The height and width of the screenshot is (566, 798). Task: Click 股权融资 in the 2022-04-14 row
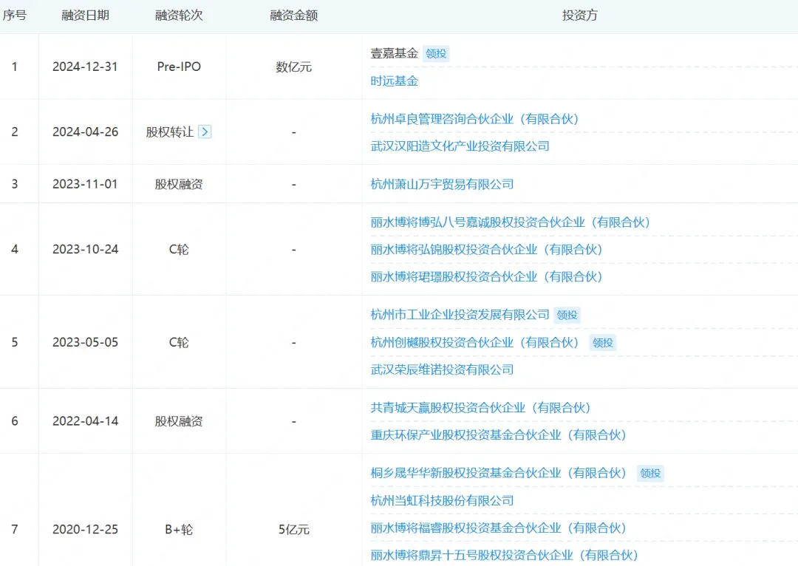(179, 421)
